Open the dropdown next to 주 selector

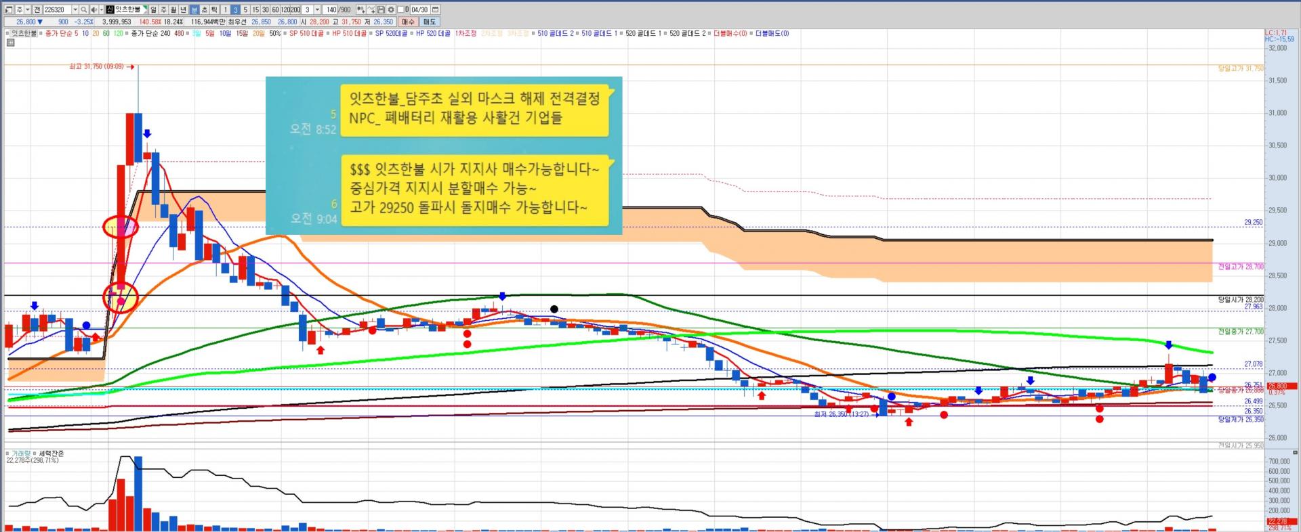(x=28, y=10)
